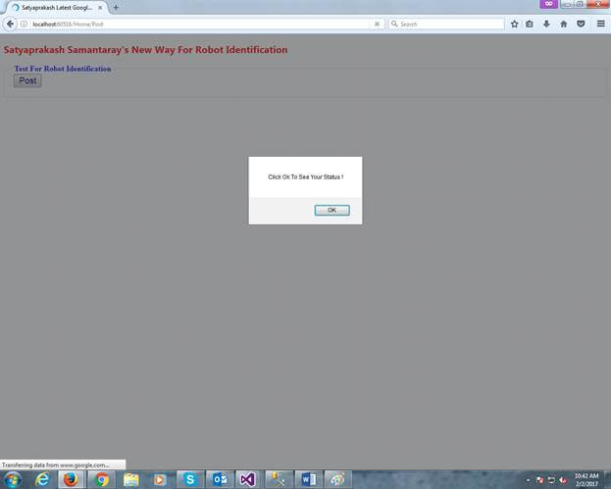The height and width of the screenshot is (489, 611).
Task: Minimize the Firefox window
Action: tap(568, 4)
